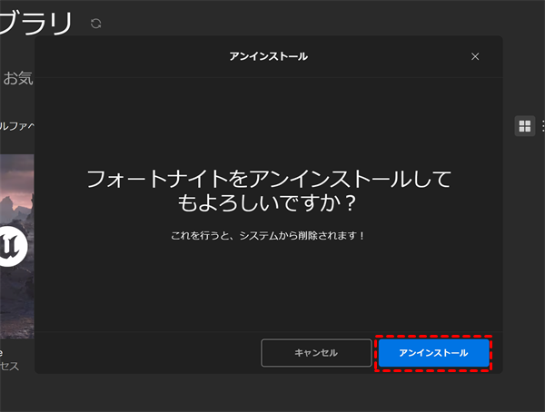Click the dialog footer left of キャンセル

[145, 352]
